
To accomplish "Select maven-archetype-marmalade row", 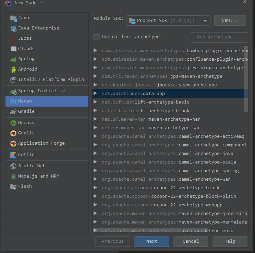I will pos(170,222).
